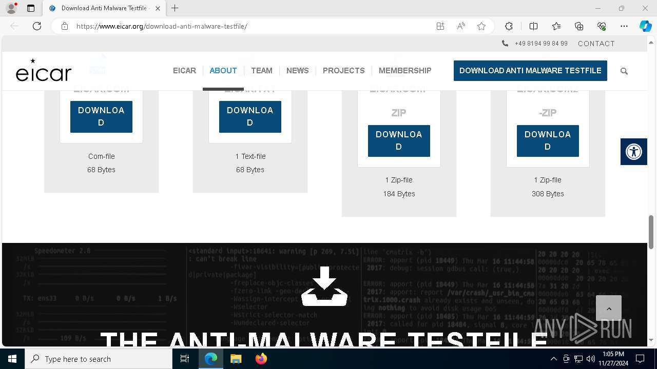
Task: Open Task View on taskbar
Action: [185, 359]
